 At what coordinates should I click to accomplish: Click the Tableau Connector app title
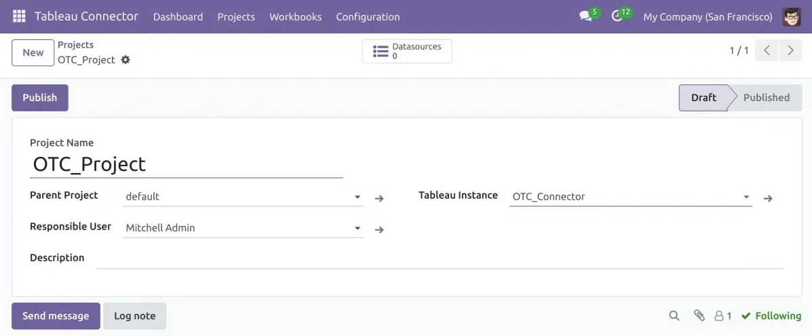click(86, 16)
